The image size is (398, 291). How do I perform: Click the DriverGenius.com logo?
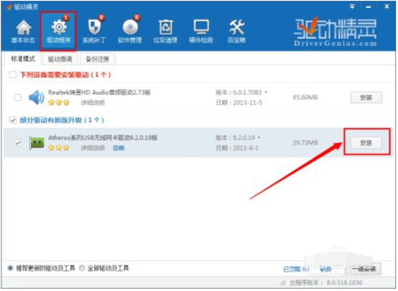click(335, 32)
